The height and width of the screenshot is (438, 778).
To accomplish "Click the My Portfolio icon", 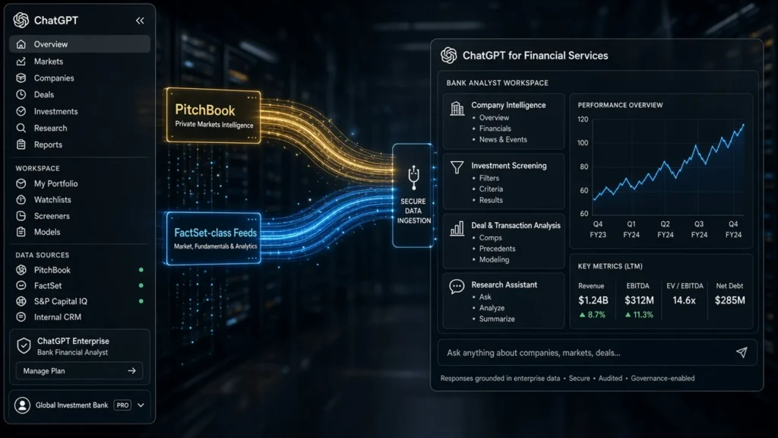I will point(21,184).
